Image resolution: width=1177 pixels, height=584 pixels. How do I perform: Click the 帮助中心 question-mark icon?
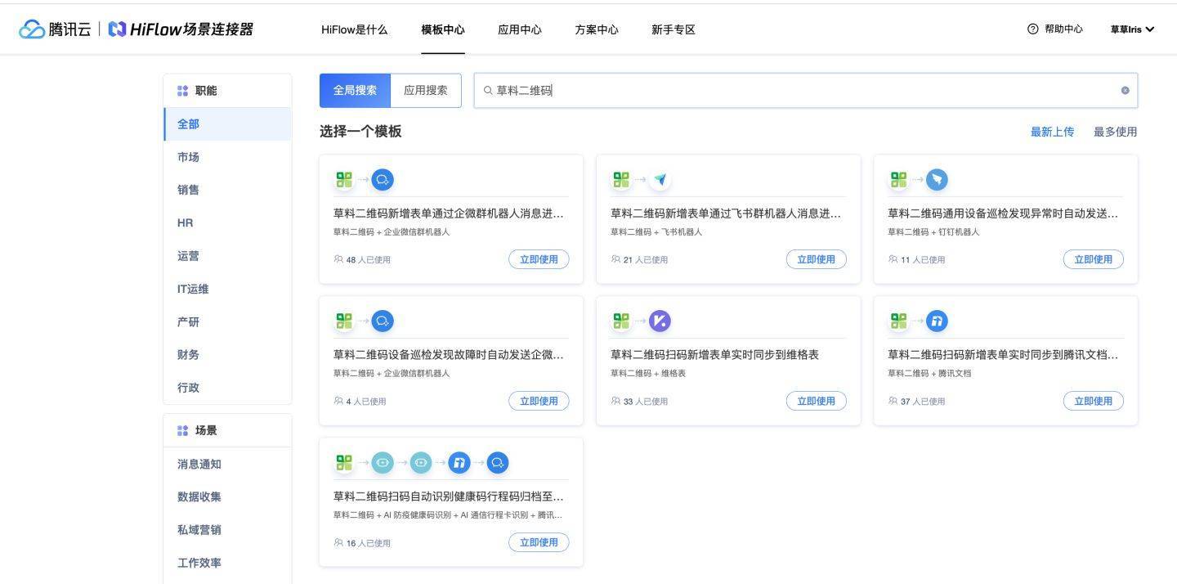tap(1032, 29)
